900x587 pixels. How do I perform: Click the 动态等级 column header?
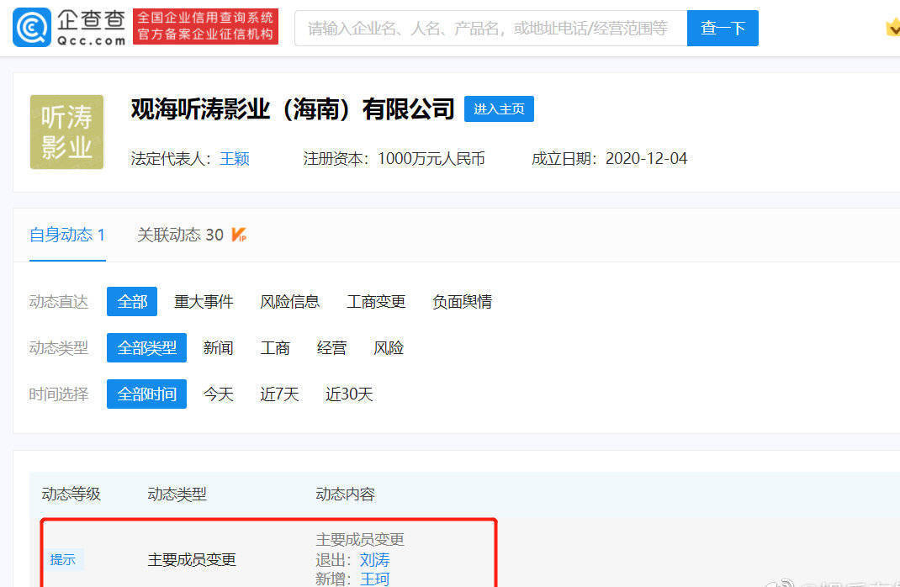point(71,494)
